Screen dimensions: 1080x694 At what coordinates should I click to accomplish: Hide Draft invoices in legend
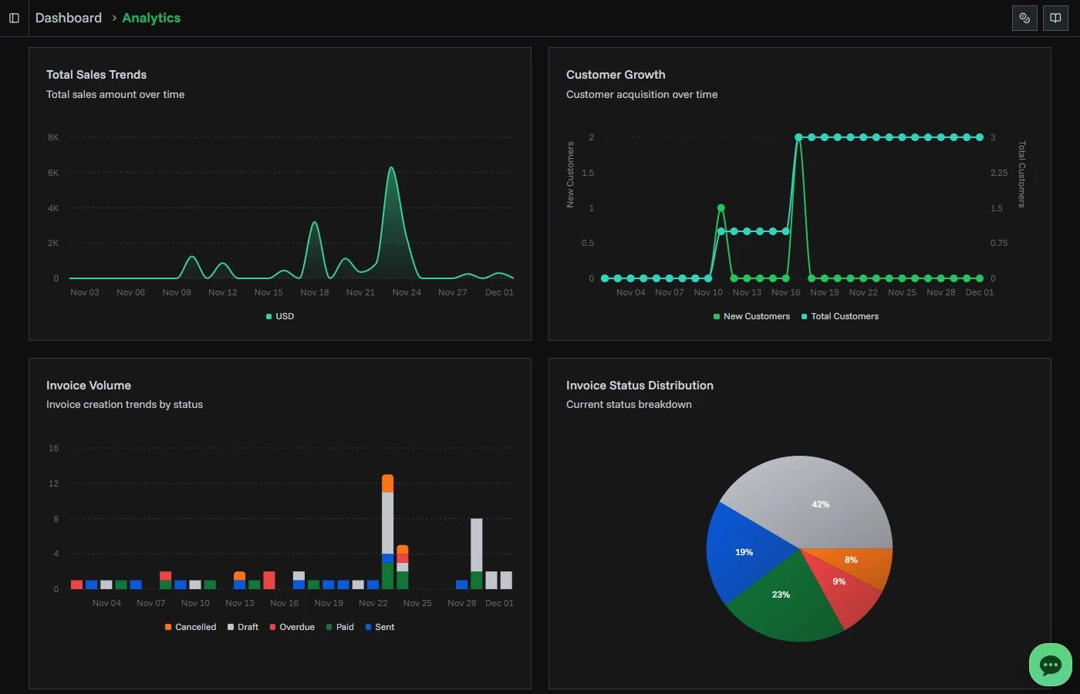(x=243, y=627)
